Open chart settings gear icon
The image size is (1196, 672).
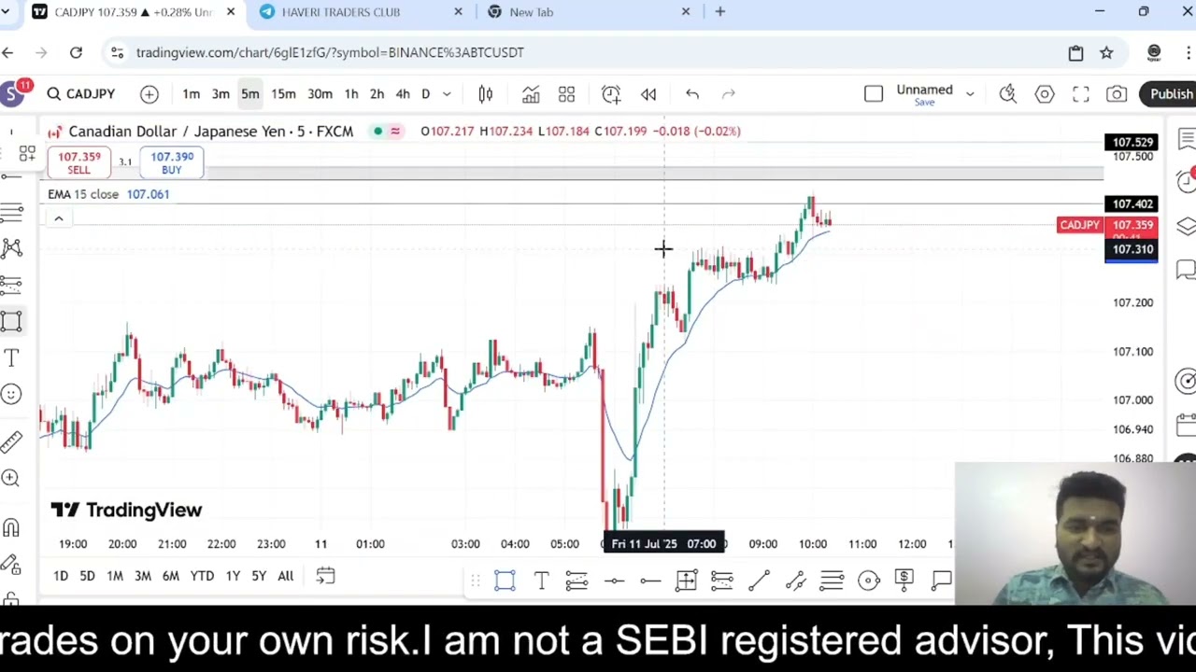coord(1045,94)
